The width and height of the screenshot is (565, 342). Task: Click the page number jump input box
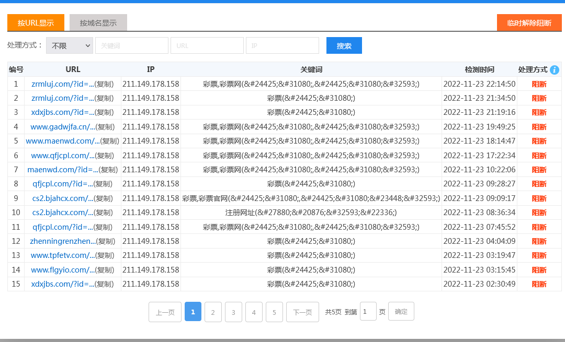(x=368, y=312)
